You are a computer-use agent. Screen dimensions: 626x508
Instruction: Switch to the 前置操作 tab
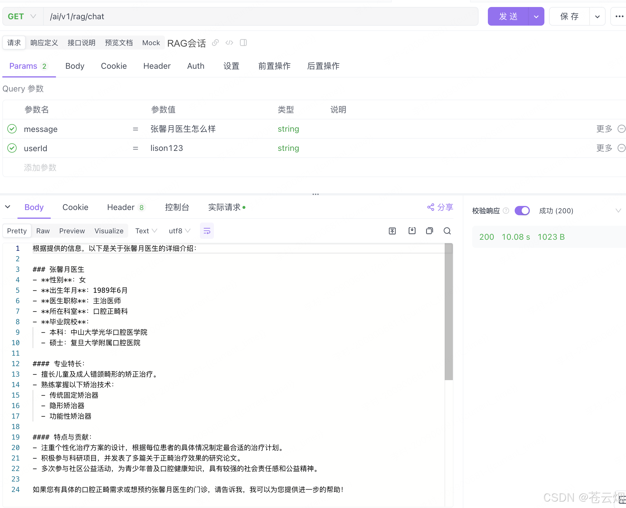tap(274, 66)
